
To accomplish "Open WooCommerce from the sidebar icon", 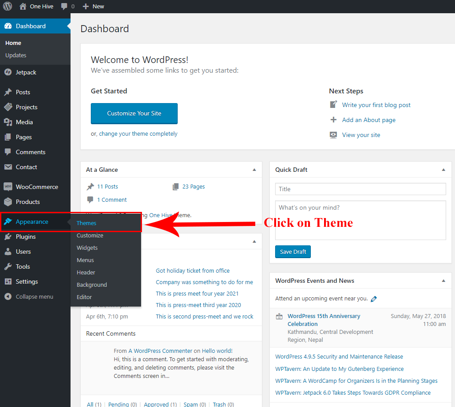I will coord(8,187).
